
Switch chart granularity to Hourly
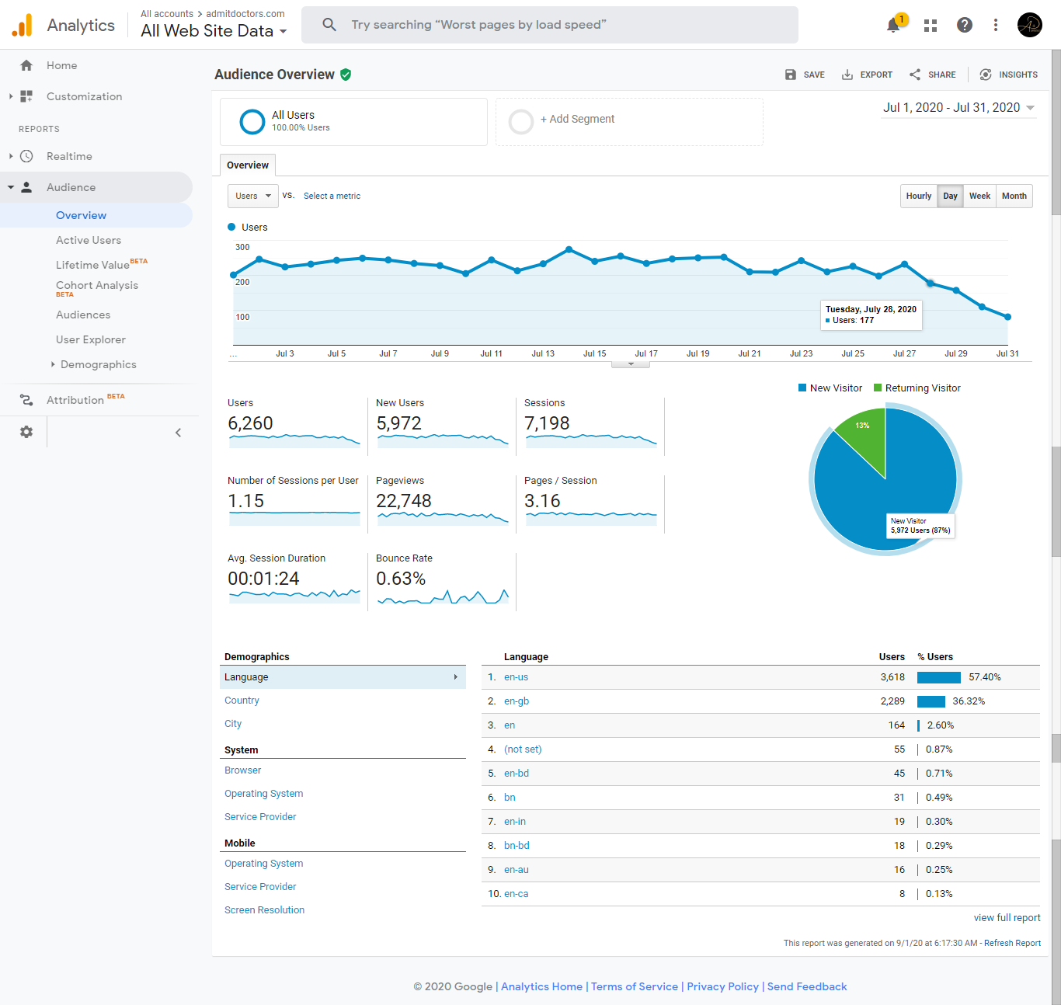tap(919, 196)
